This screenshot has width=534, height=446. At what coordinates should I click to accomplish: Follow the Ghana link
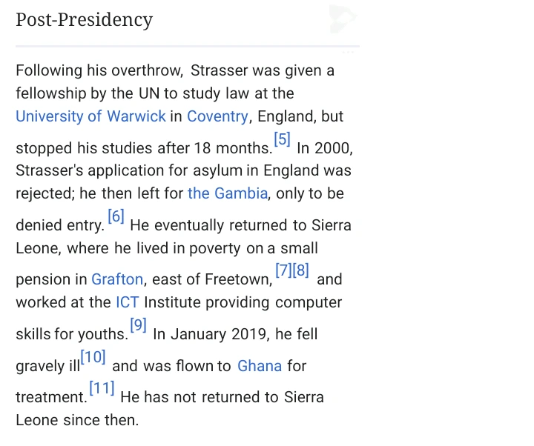[260, 366]
